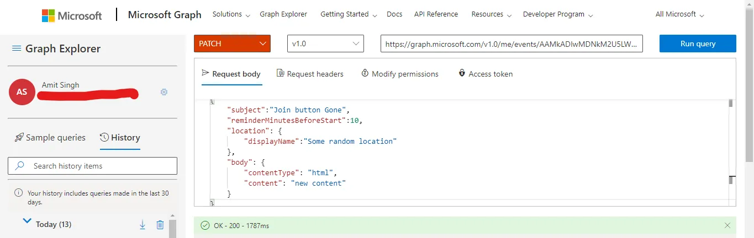Image resolution: width=754 pixels, height=238 pixels.
Task: Click the Microsoft logo
Action: coord(72,15)
